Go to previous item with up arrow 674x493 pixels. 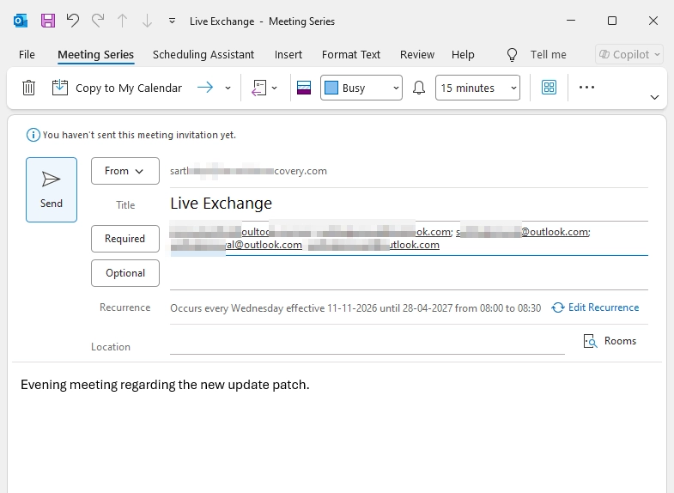[123, 21]
